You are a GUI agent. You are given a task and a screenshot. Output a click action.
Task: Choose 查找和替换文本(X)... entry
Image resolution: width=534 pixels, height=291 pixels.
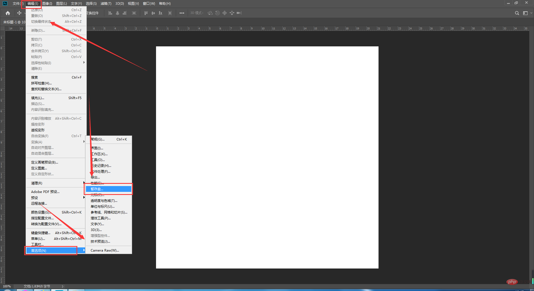click(x=56, y=89)
